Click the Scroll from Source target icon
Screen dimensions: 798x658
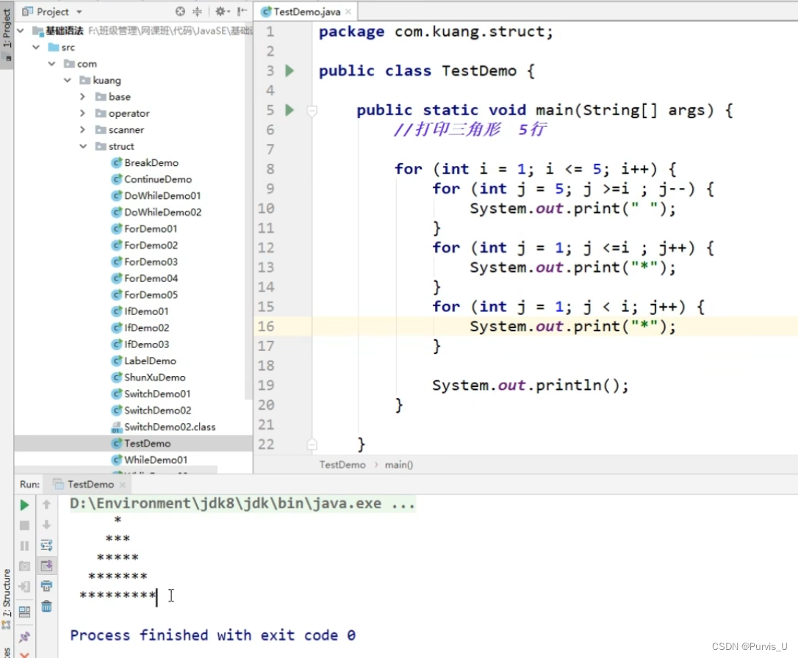[x=180, y=11]
